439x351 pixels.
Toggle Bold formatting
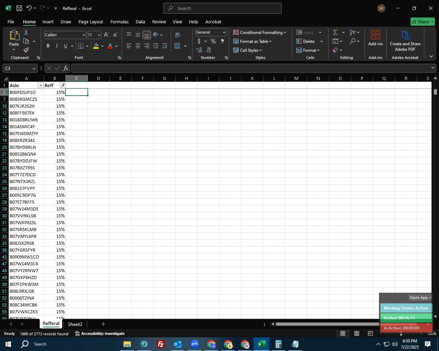tap(48, 46)
